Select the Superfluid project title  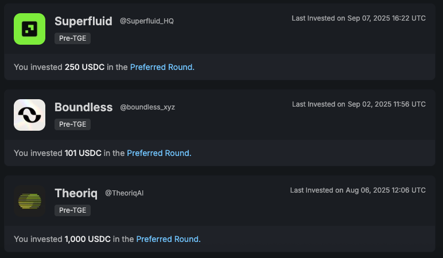(x=83, y=21)
